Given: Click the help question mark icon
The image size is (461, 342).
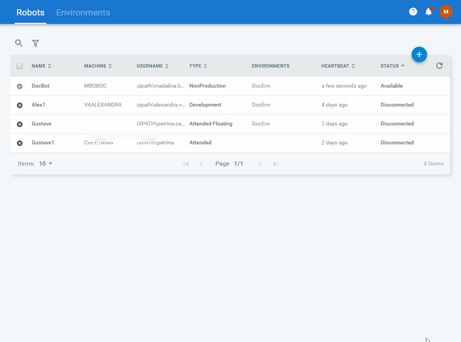Looking at the screenshot, I should (x=413, y=12).
